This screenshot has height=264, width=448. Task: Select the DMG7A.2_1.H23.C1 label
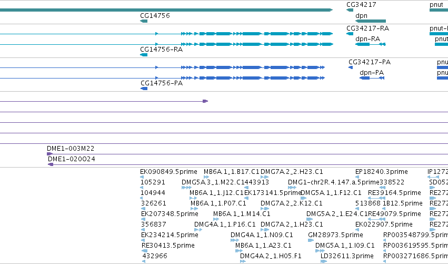pyautogui.click(x=292, y=224)
